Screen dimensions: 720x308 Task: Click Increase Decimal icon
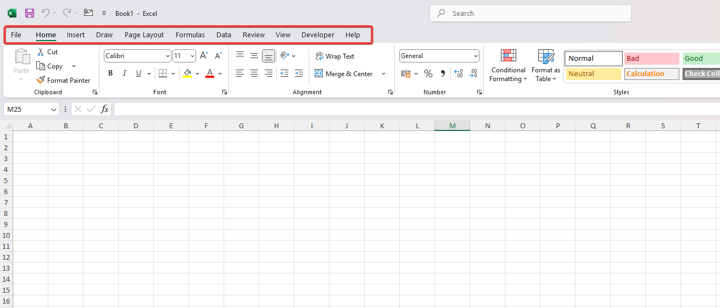(459, 73)
